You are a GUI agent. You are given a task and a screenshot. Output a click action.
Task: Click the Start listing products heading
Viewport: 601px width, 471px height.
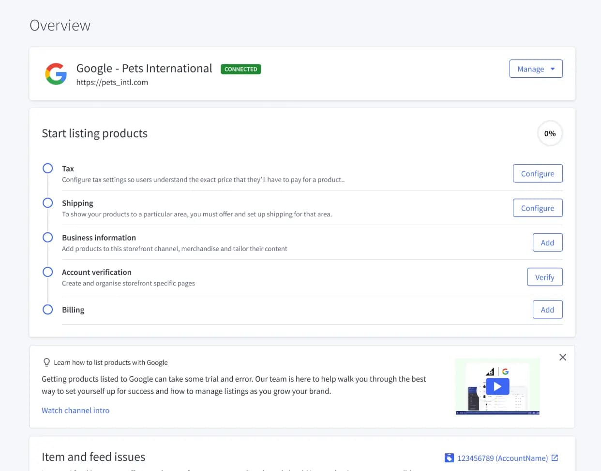94,133
